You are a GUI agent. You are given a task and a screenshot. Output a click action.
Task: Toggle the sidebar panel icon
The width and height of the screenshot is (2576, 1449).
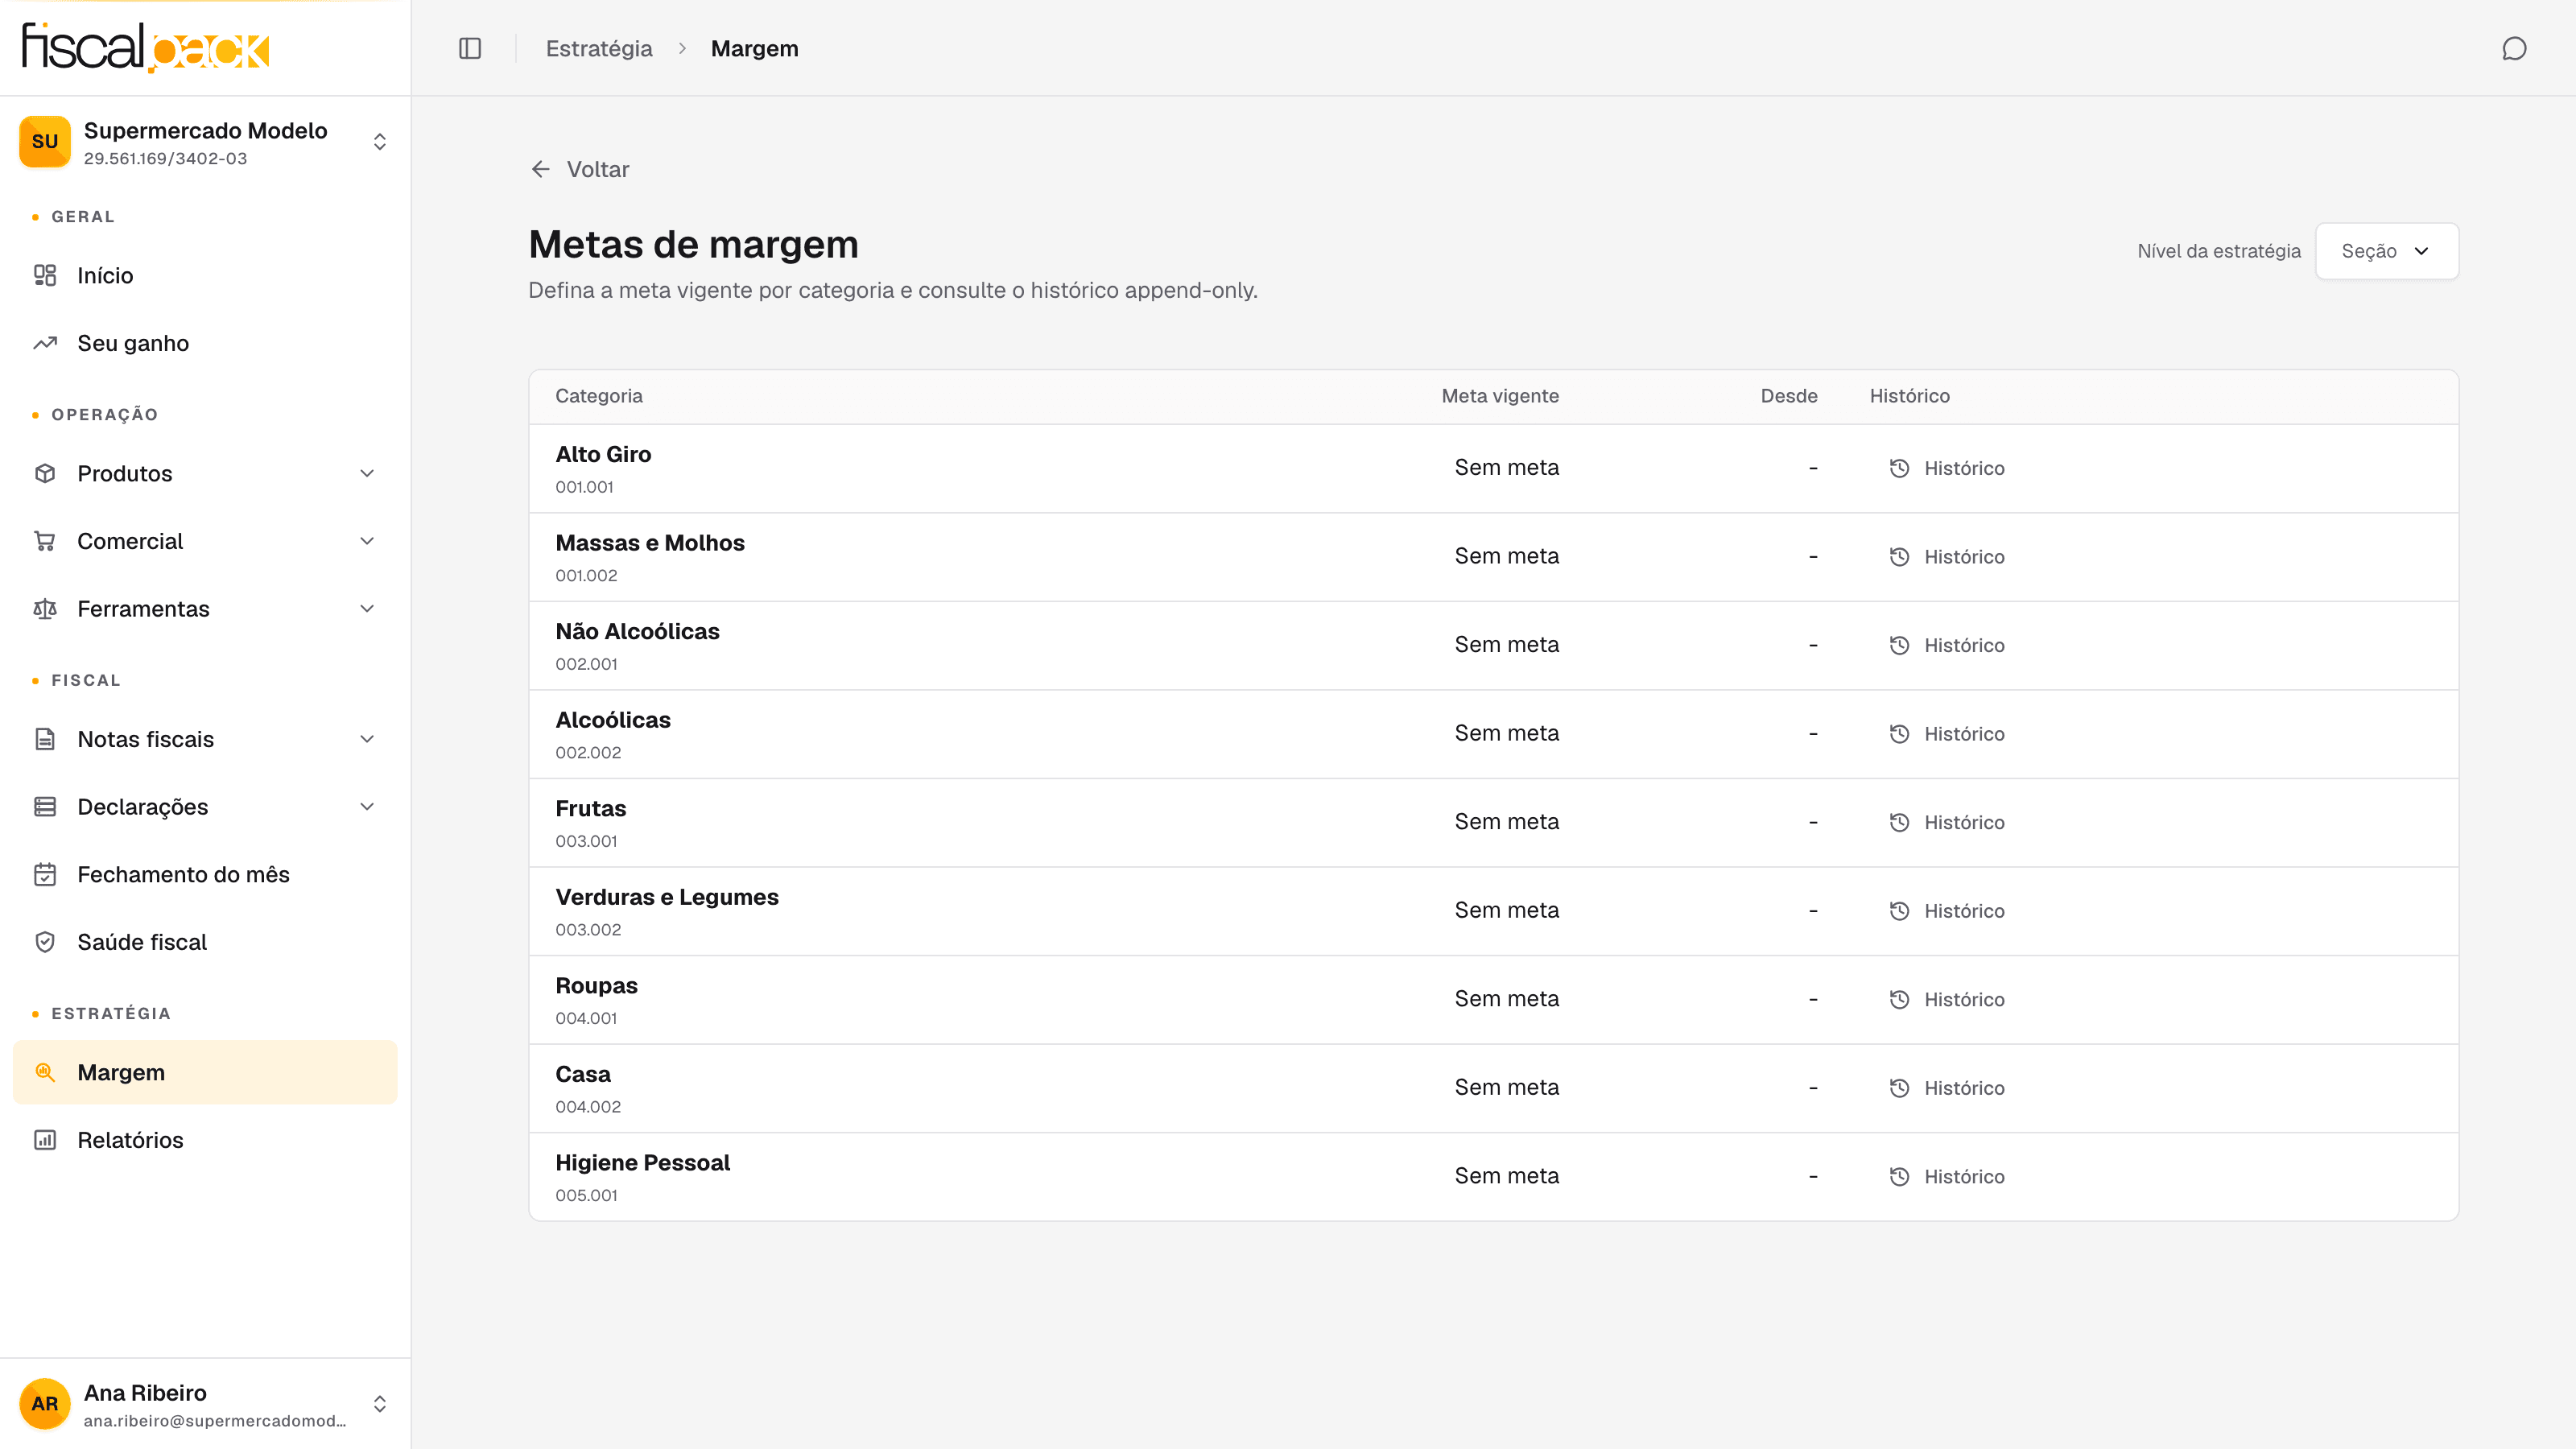(x=470, y=48)
